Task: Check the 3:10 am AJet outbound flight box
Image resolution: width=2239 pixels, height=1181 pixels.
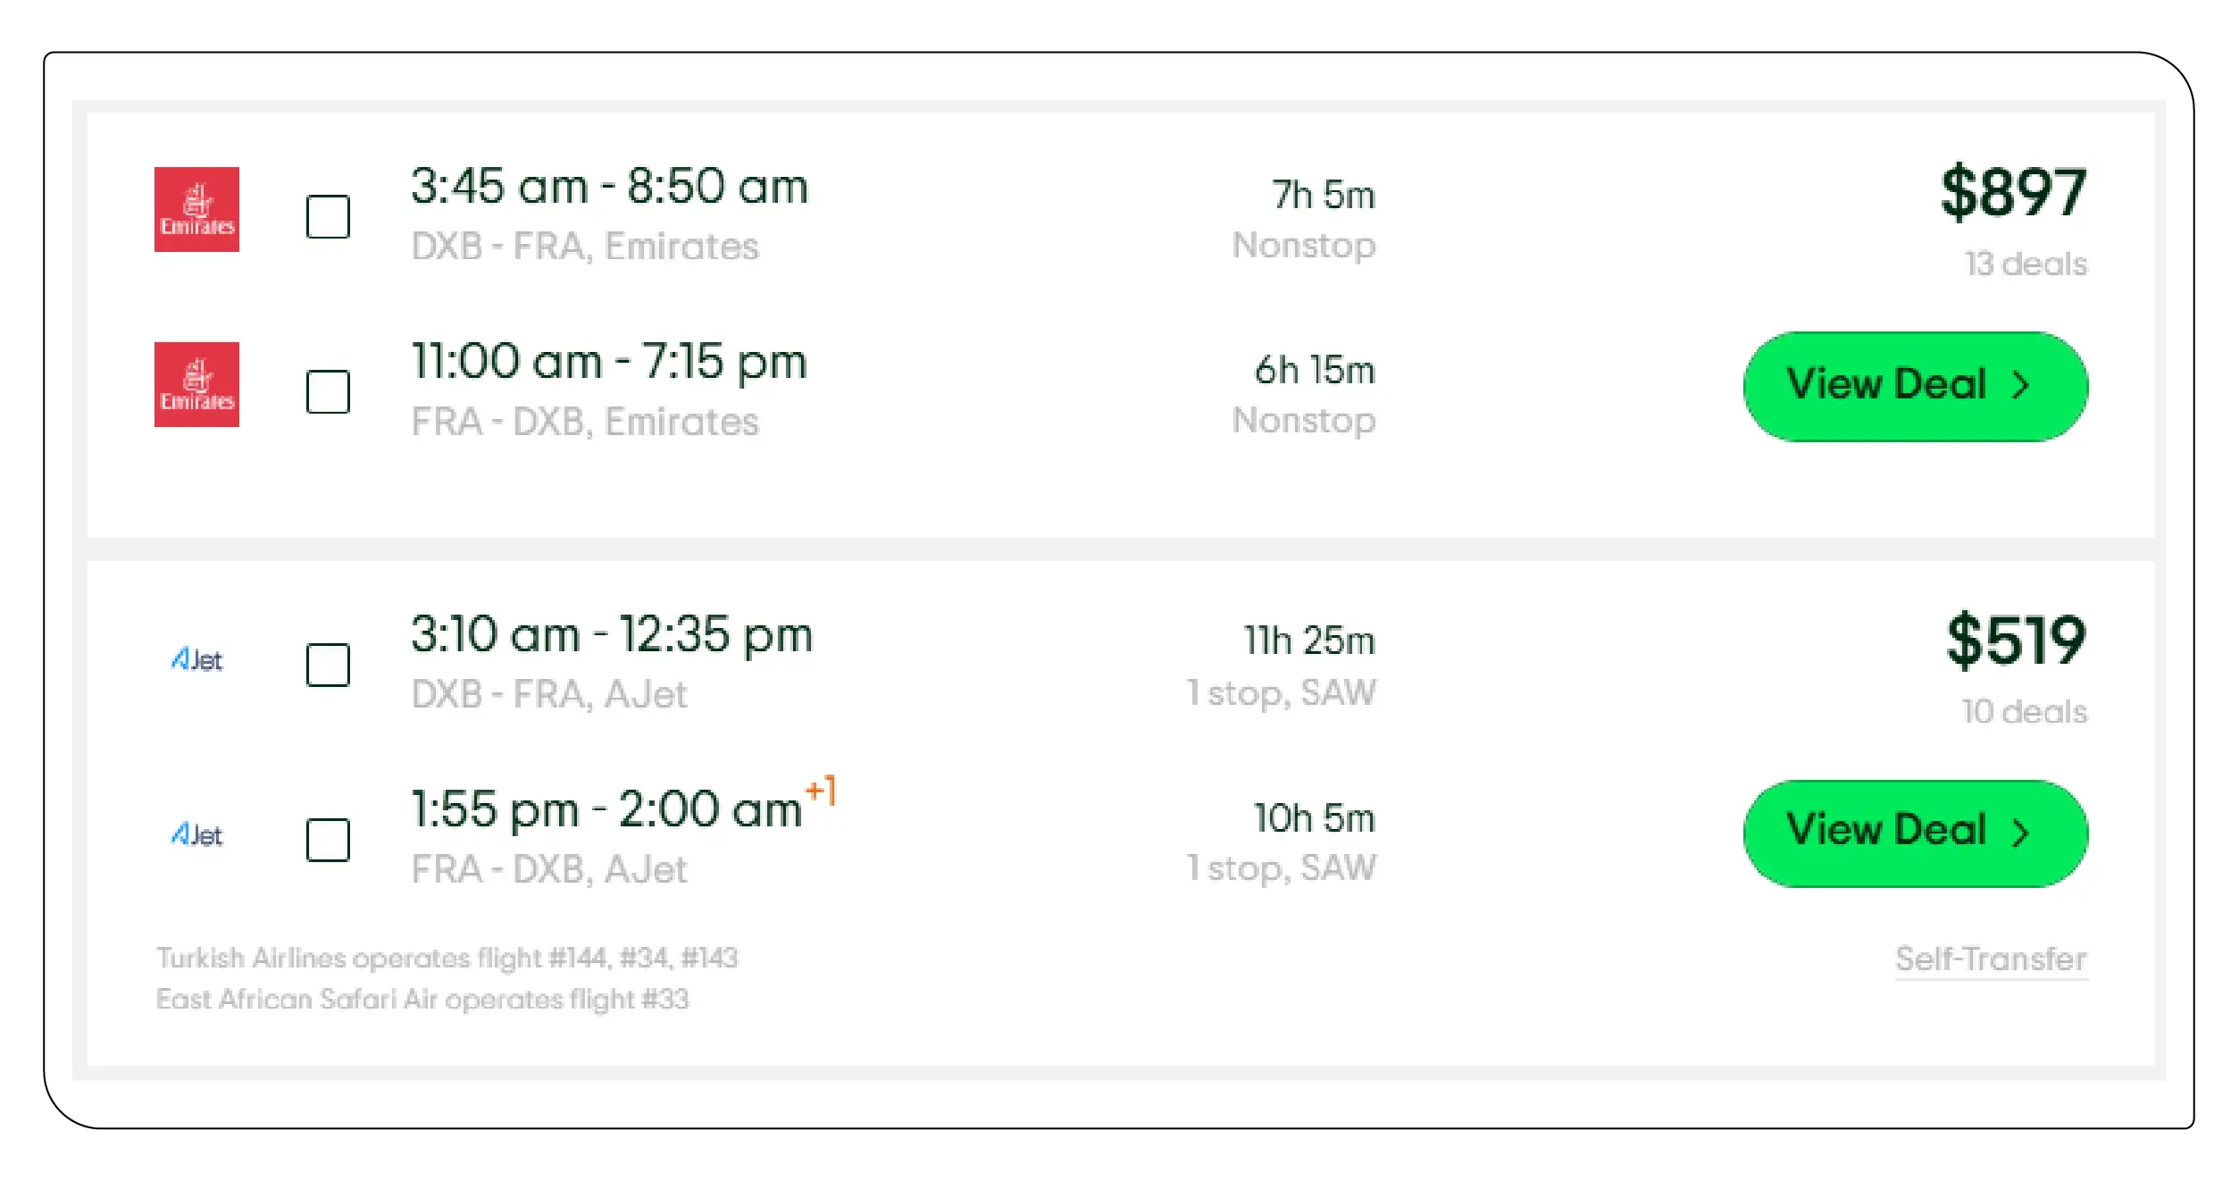Action: 328,665
